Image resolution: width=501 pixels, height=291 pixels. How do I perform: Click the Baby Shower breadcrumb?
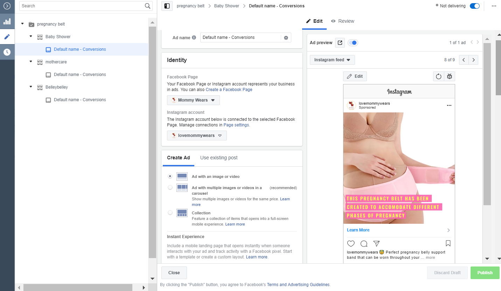pyautogui.click(x=227, y=6)
